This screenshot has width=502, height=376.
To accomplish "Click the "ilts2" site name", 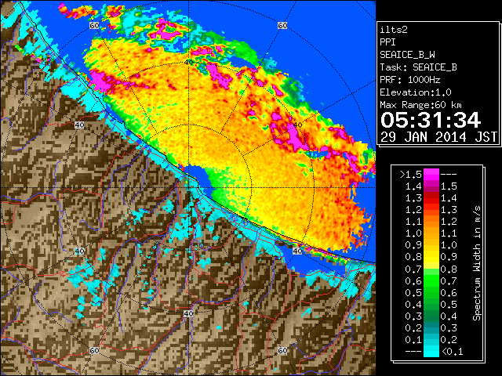I will (x=394, y=30).
